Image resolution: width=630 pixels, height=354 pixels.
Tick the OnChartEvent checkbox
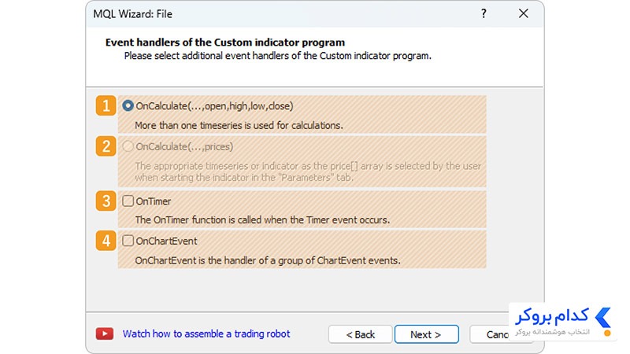point(128,241)
